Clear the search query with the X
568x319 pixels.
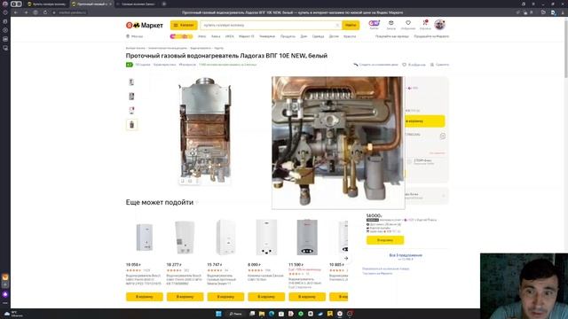pyautogui.click(x=337, y=26)
